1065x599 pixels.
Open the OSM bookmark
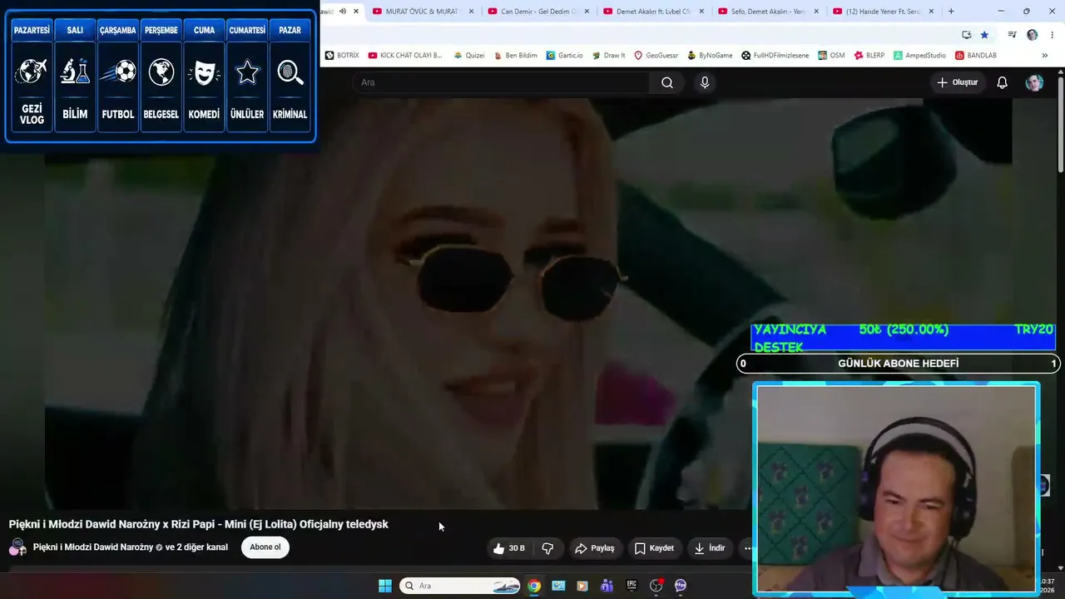coord(831,56)
